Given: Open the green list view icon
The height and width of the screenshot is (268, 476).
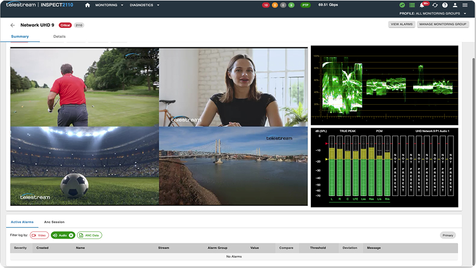Looking at the screenshot, I should pyautogui.click(x=412, y=5).
